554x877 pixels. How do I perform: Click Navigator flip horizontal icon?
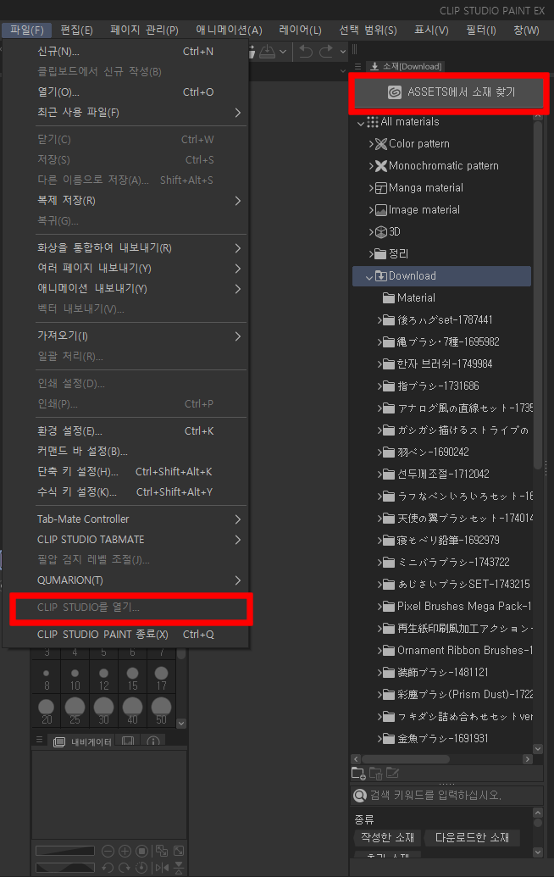(162, 868)
